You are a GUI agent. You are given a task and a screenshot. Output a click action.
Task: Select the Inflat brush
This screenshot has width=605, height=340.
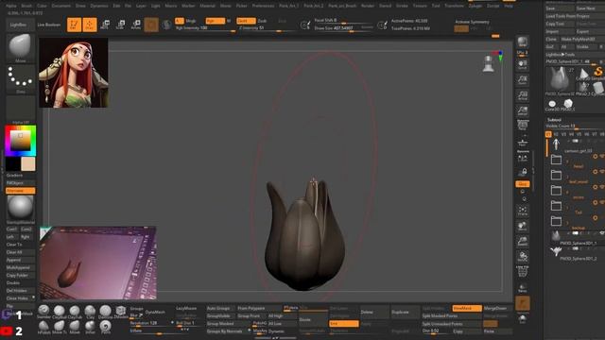(91, 327)
